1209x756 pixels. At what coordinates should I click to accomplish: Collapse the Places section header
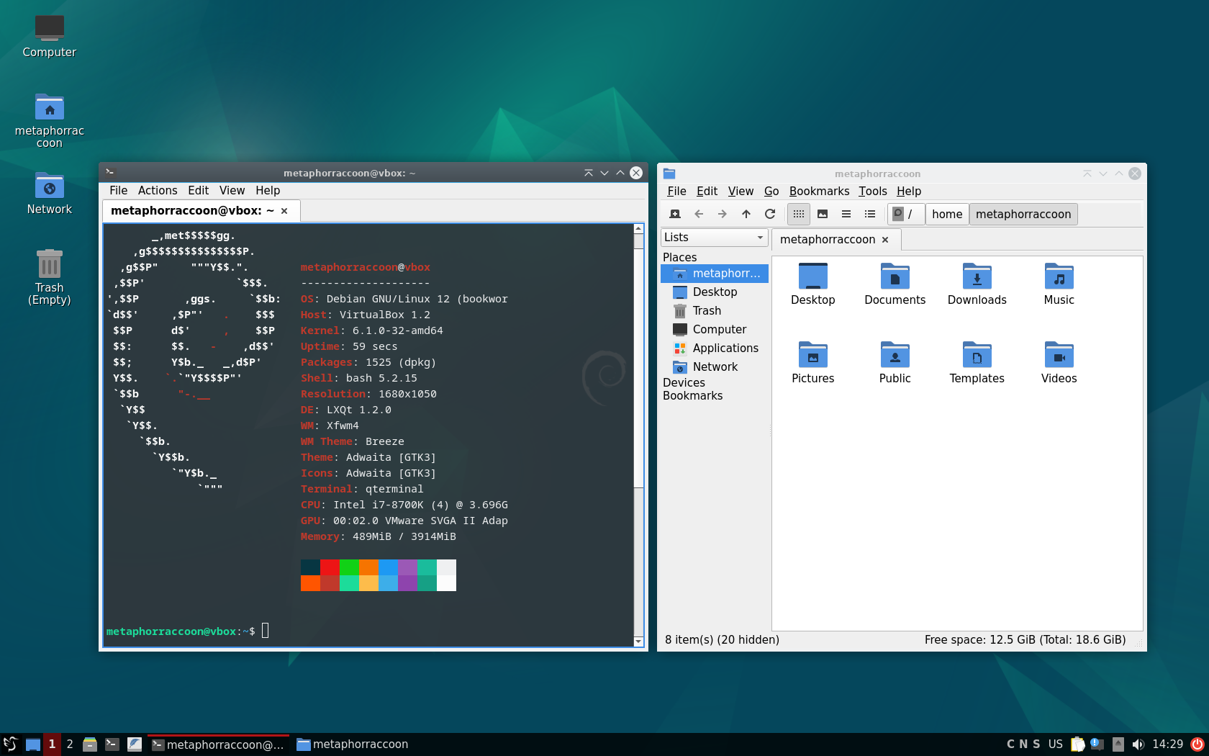pyautogui.click(x=679, y=258)
